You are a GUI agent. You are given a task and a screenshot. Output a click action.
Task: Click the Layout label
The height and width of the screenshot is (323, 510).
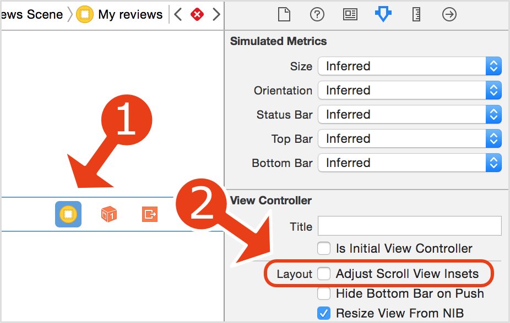294,274
